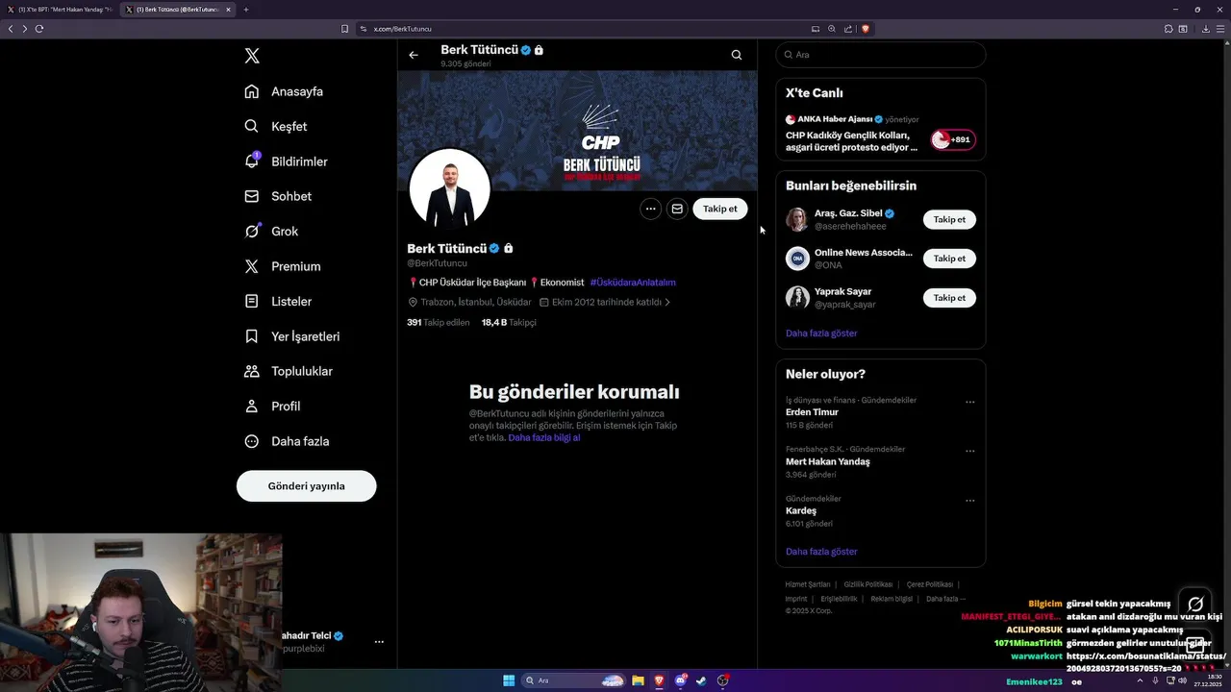
Task: Open a new browser tab
Action: coord(246,10)
